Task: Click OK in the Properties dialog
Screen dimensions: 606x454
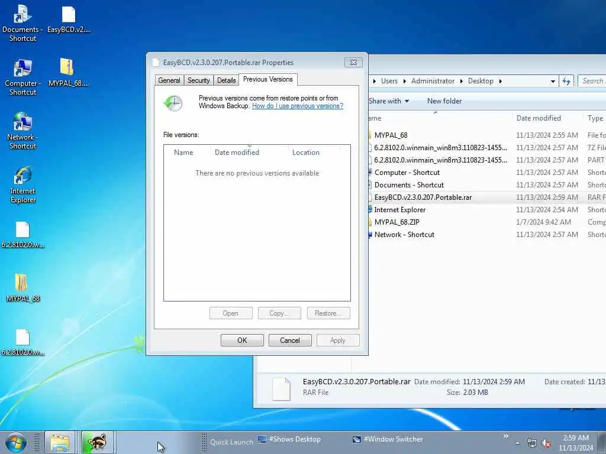Action: [x=242, y=340]
